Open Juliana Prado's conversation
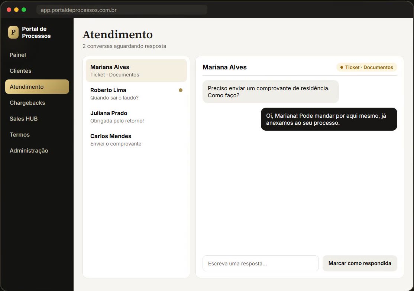The width and height of the screenshot is (414, 291). coord(136,117)
